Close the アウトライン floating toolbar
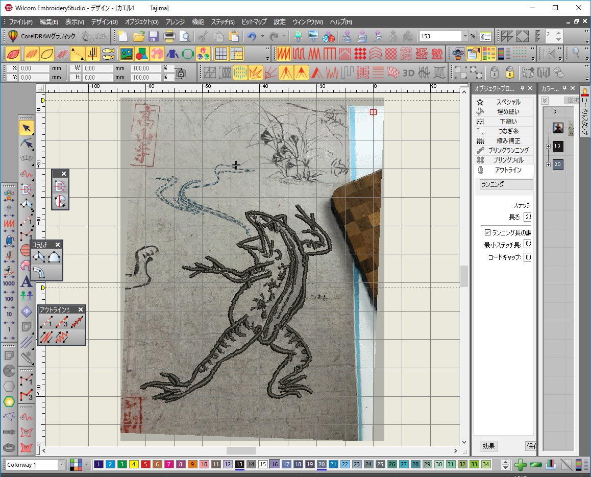The image size is (591, 477). (80, 309)
